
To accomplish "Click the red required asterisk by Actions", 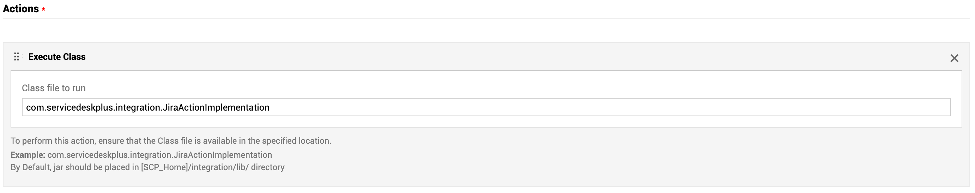I will point(43,10).
